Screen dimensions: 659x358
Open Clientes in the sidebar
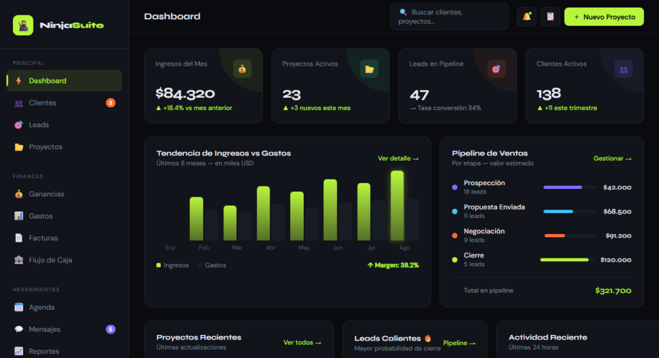[x=42, y=103]
